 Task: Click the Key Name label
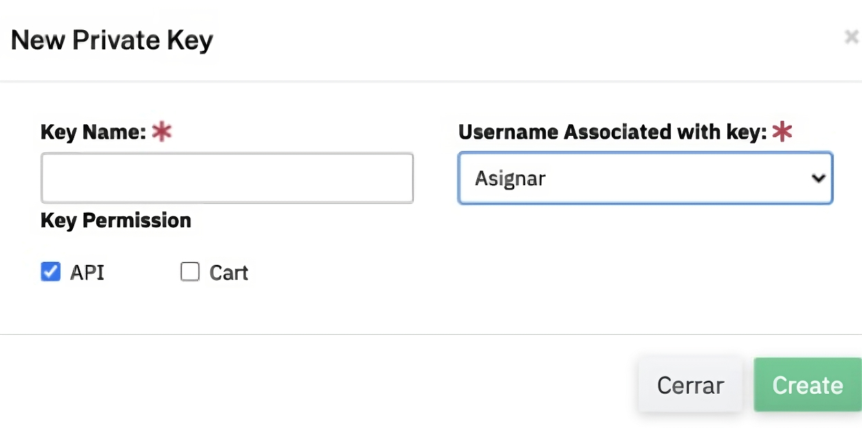[93, 132]
